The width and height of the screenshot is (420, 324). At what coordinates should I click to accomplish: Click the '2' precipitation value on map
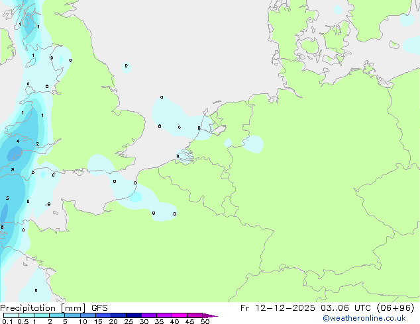pyautogui.click(x=37, y=144)
